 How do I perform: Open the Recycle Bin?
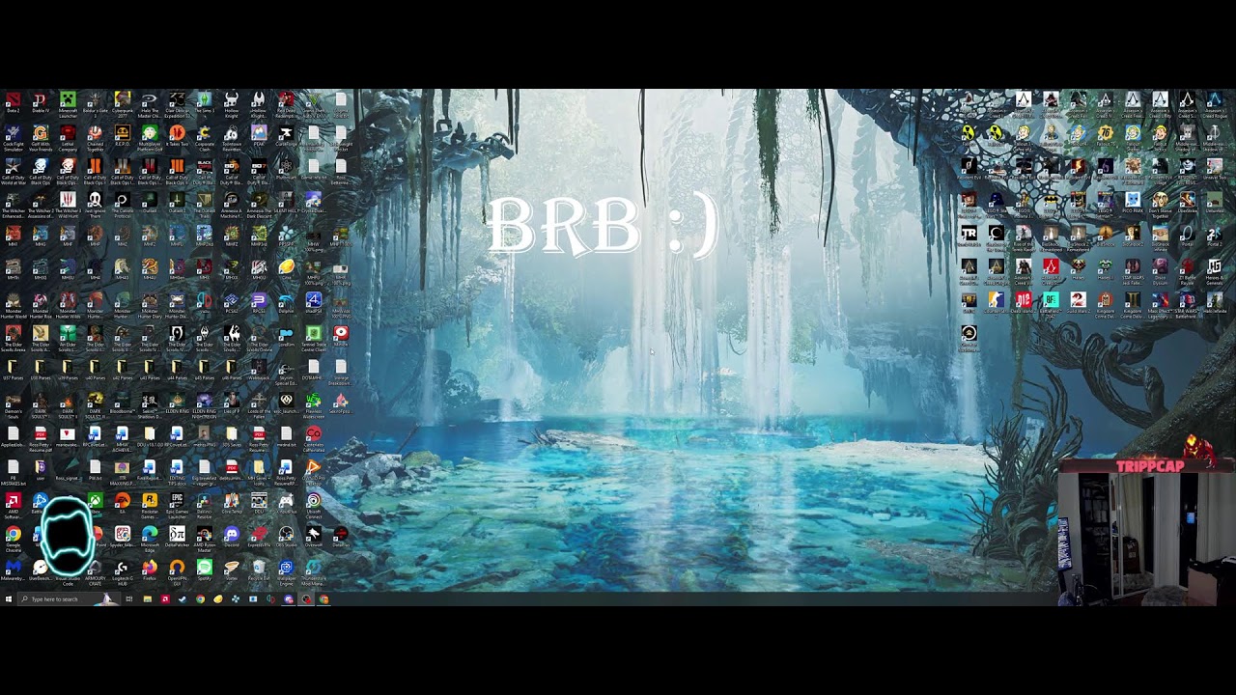[x=259, y=570]
